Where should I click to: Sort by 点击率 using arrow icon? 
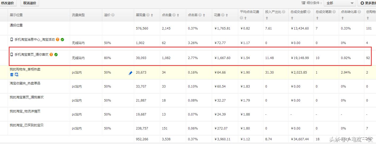click(x=204, y=15)
